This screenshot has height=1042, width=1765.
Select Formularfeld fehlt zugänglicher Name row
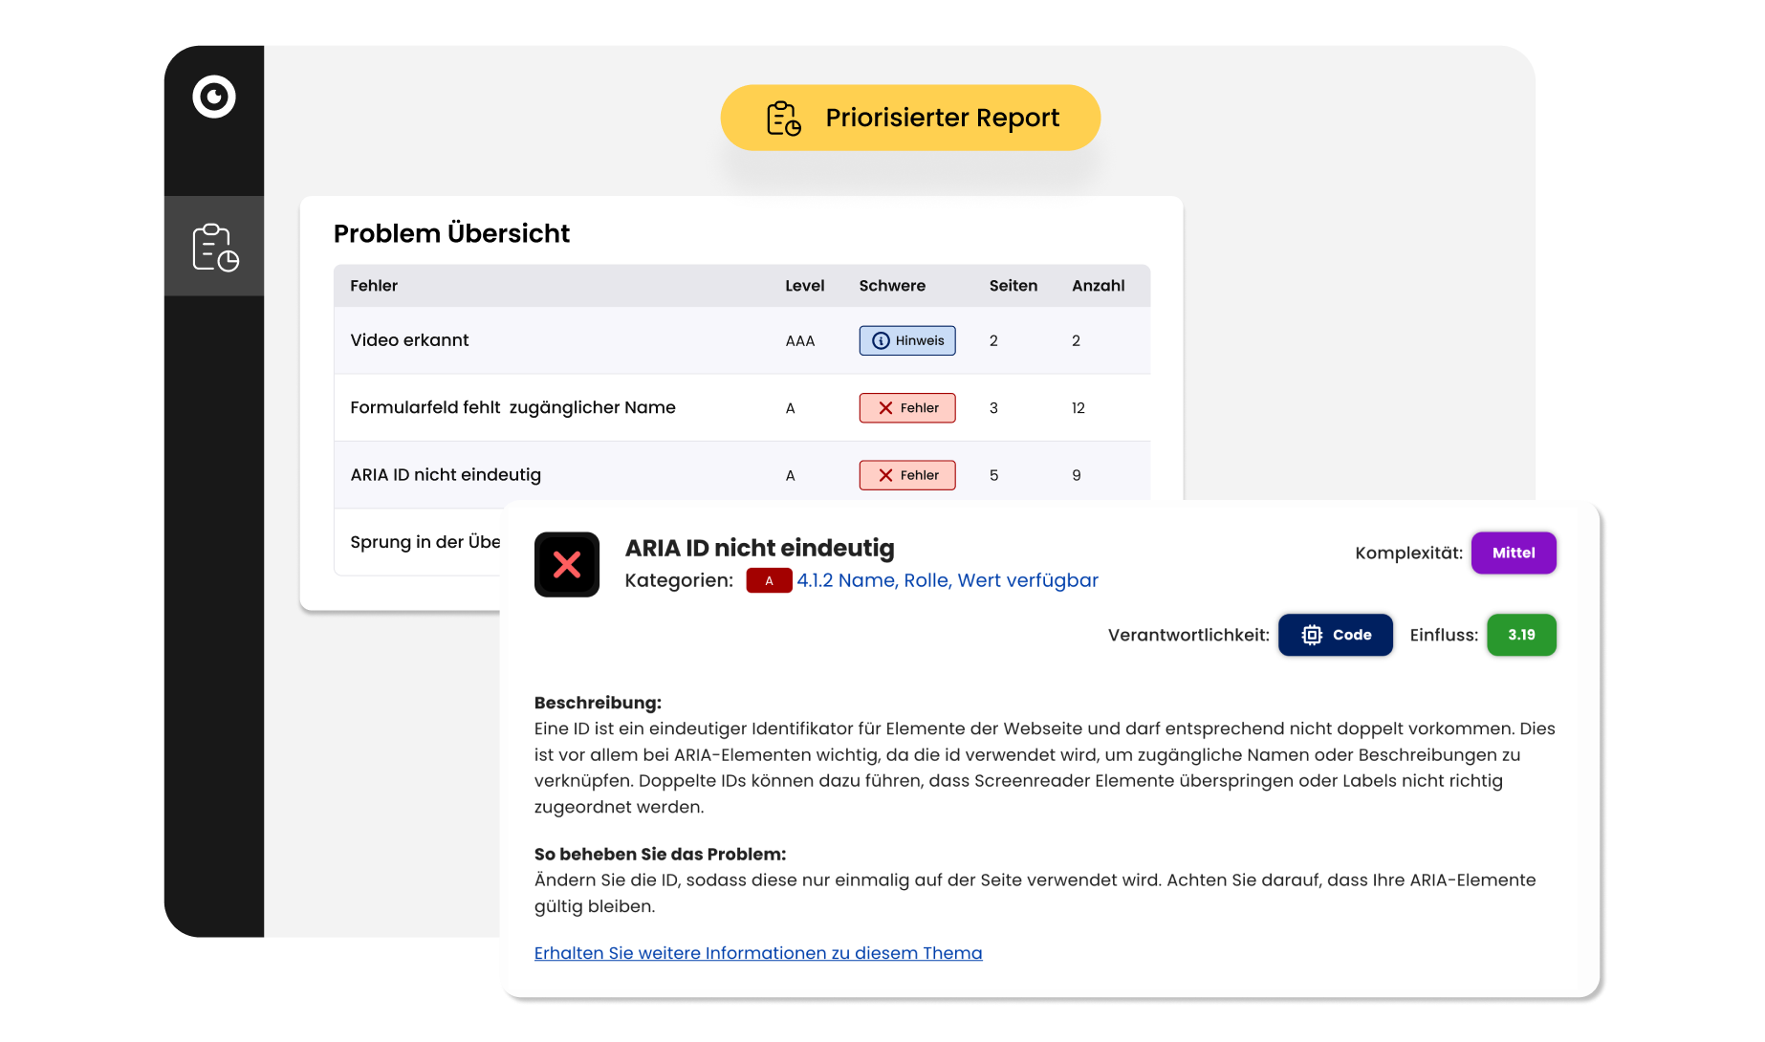[x=742, y=408]
